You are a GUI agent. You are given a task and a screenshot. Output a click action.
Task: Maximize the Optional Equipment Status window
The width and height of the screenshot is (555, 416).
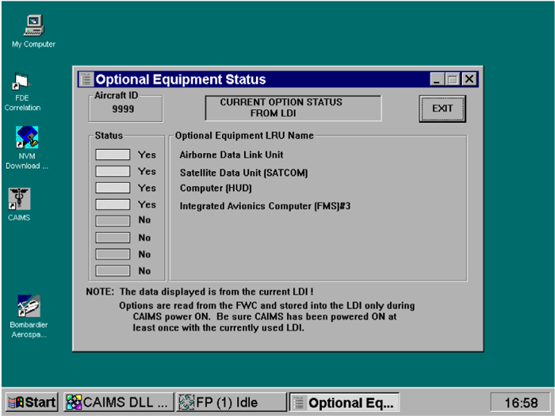coord(453,79)
